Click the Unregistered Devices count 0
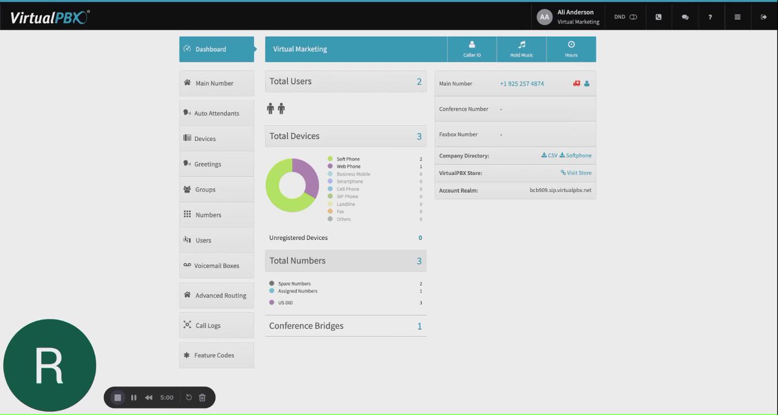This screenshot has height=415, width=778. click(x=420, y=238)
